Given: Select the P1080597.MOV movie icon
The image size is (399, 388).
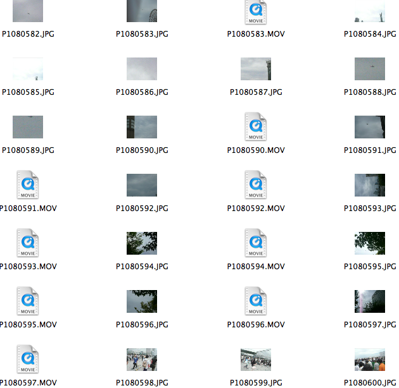Looking at the screenshot, I should (28, 359).
